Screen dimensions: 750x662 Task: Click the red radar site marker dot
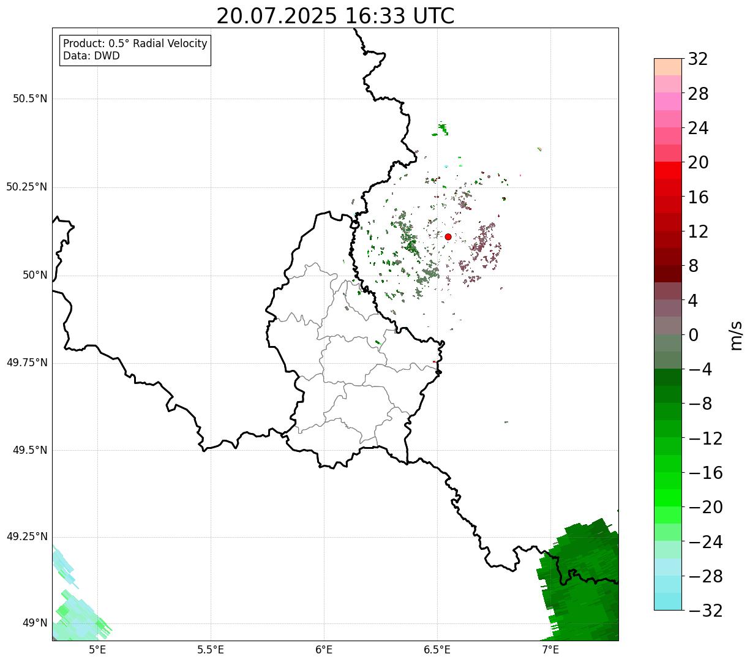click(448, 236)
